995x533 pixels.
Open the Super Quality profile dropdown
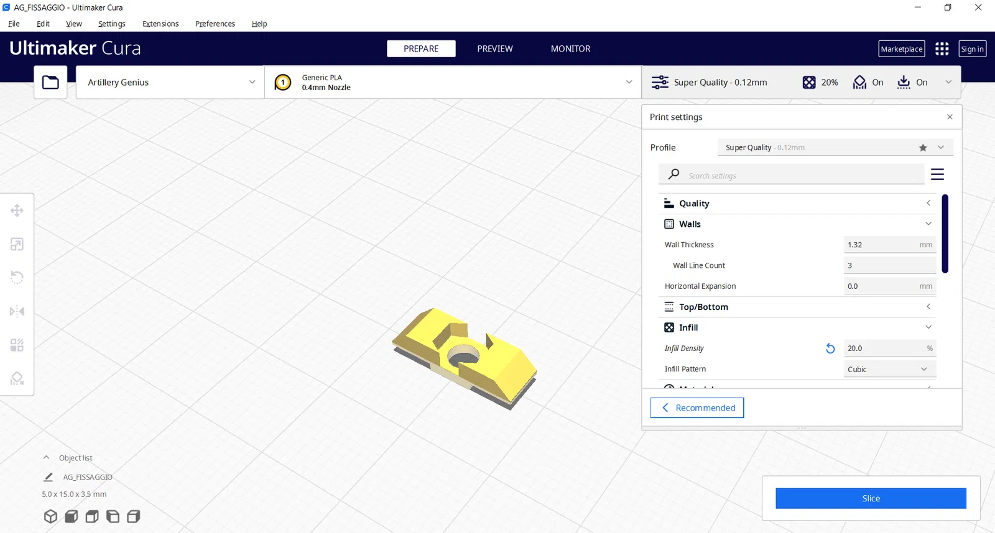point(835,148)
